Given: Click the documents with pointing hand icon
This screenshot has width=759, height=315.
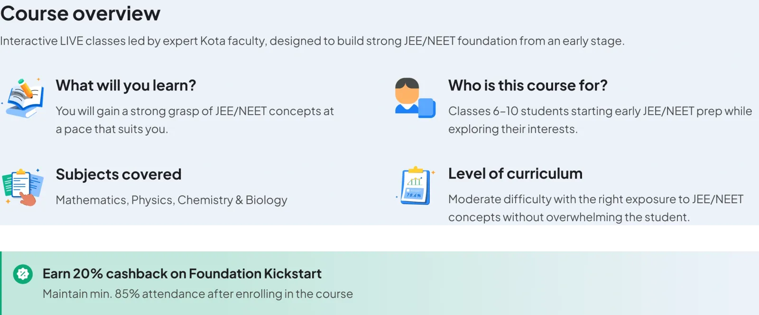Looking at the screenshot, I should [x=23, y=187].
